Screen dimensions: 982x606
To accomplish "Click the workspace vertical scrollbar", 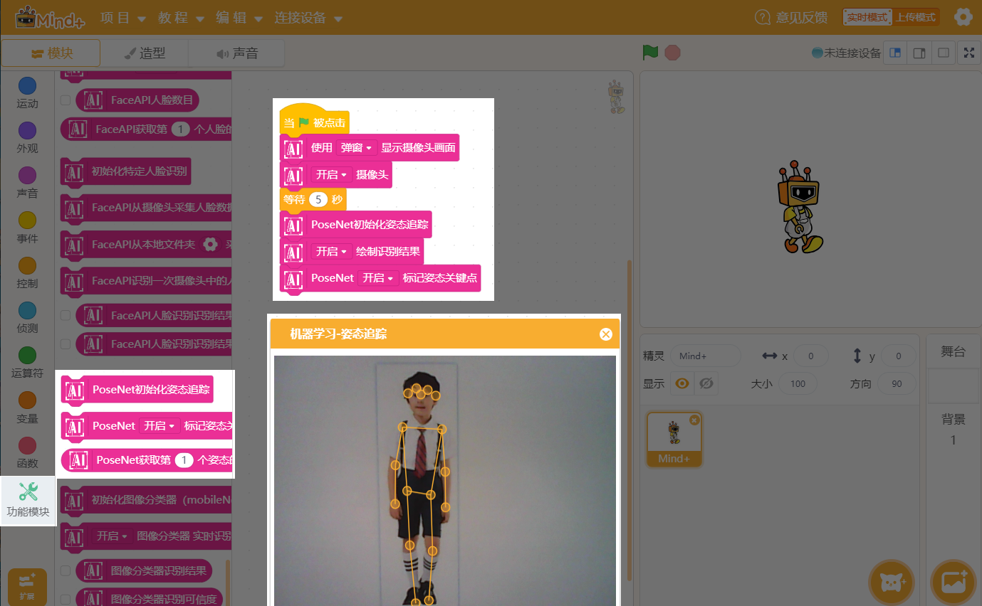I will pyautogui.click(x=629, y=420).
